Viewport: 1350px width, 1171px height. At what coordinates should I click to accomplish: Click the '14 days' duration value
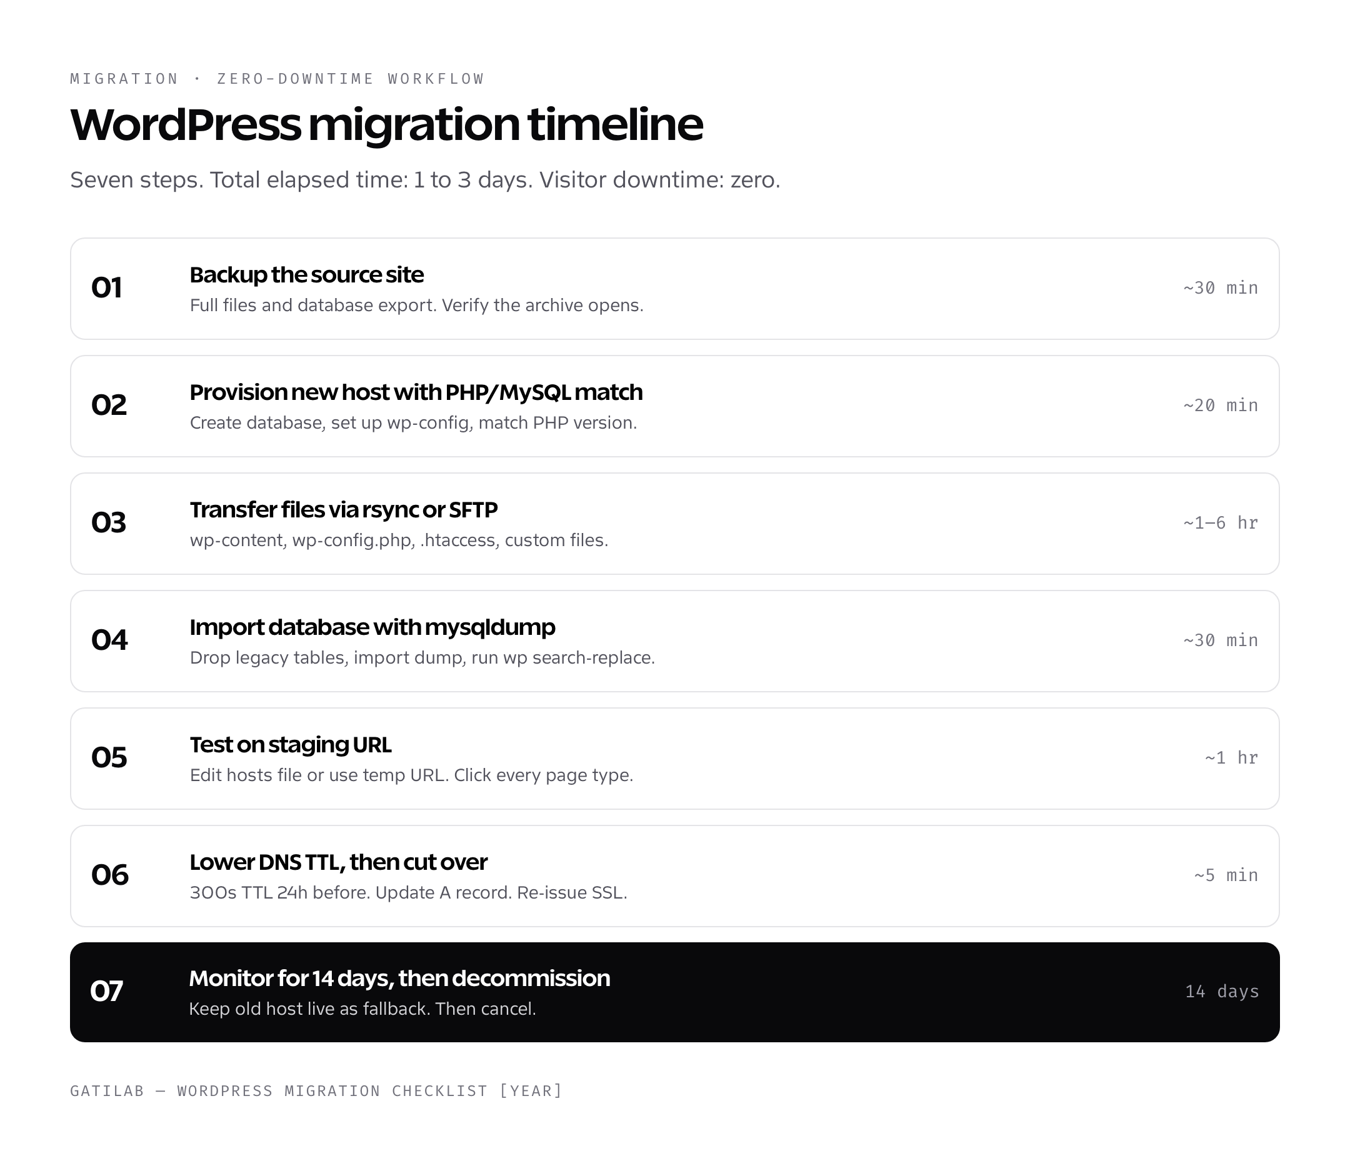tap(1222, 992)
